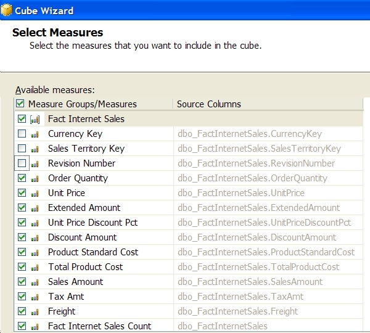This screenshot has width=370, height=333.
Task: Select the Freight measure name
Action: pos(62,311)
